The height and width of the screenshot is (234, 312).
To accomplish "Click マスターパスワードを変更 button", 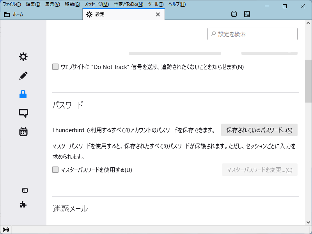I will point(260,170).
